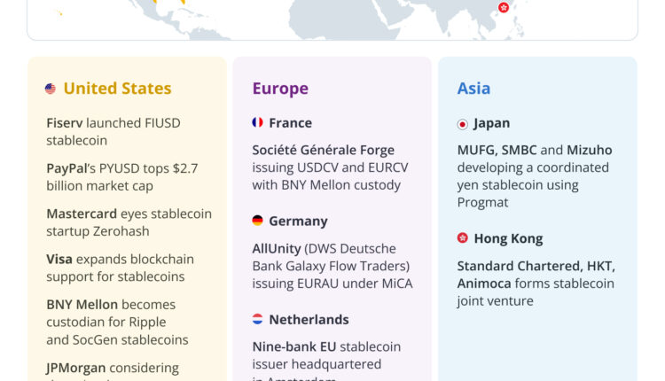The width and height of the screenshot is (665, 381).
Task: Click the Netherlands flag icon
Action: (x=257, y=319)
